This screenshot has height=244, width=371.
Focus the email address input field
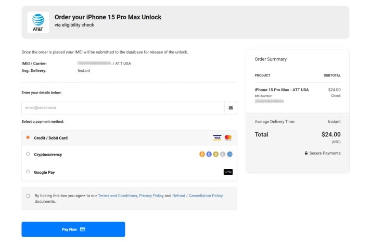click(122, 108)
